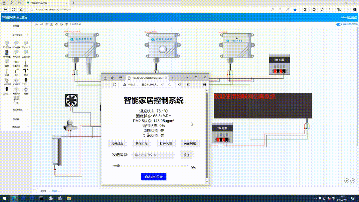Viewport: 359px width, 202px height.
Task: Toggle the switch at top right of canvas
Action: click(339, 24)
